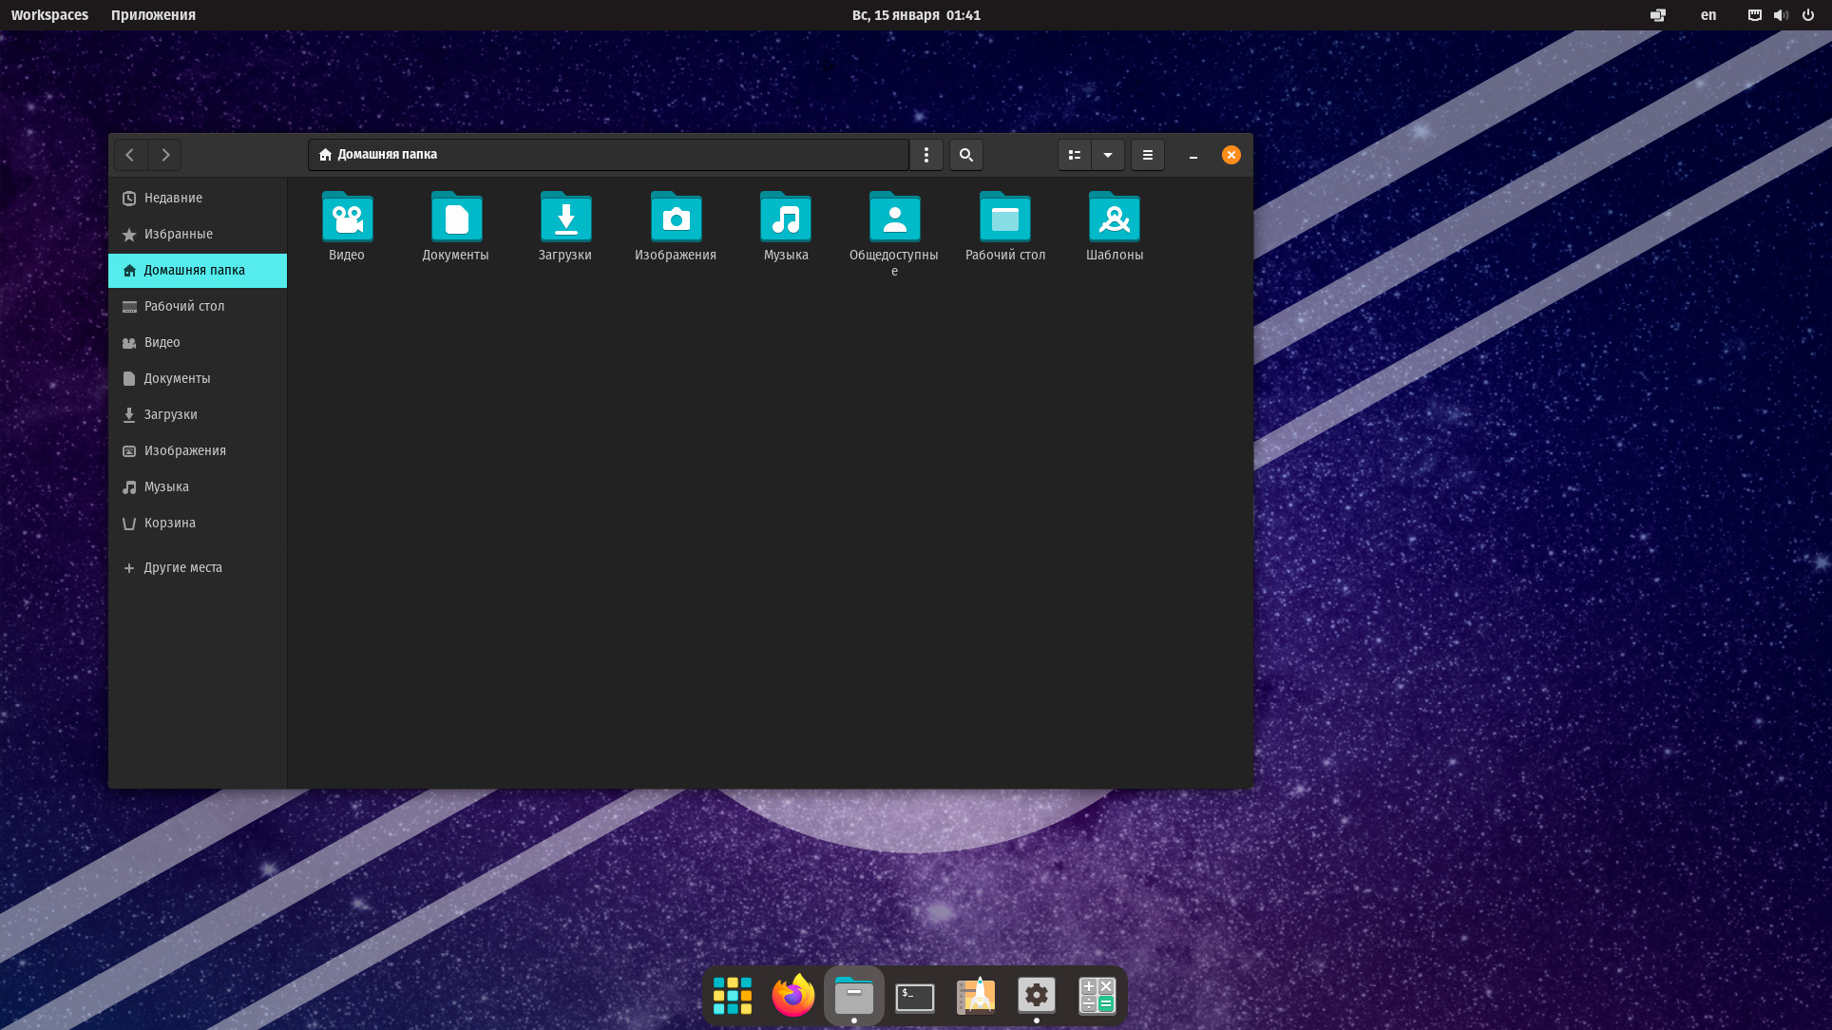The width and height of the screenshot is (1832, 1030).
Task: Toggle list/grid view mode button
Action: [1075, 155]
